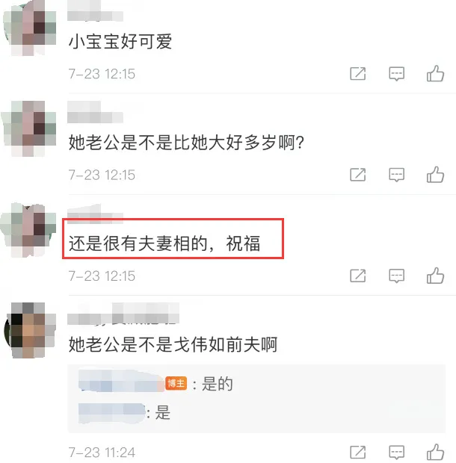Repost the '还是很有夫妻相的，祝福' comment
This screenshot has height=463, width=456.
pos(358,276)
